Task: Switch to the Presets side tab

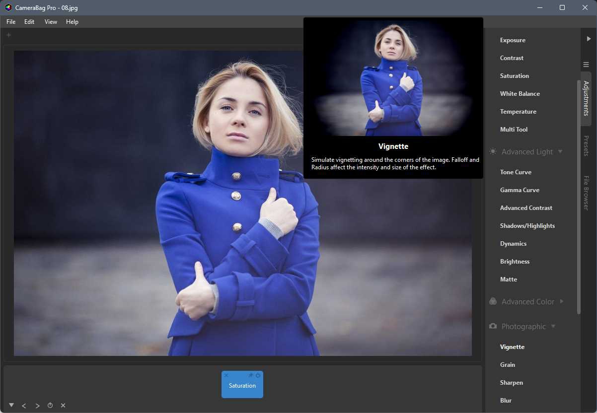Action: (x=586, y=146)
